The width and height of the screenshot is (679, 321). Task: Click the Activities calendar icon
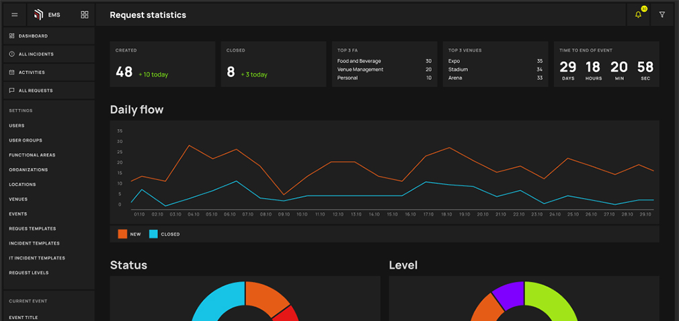[x=11, y=73]
